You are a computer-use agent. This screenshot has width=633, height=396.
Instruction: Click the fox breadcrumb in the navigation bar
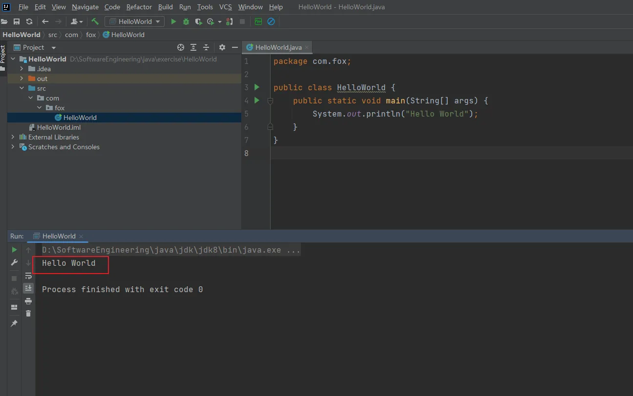[91, 35]
